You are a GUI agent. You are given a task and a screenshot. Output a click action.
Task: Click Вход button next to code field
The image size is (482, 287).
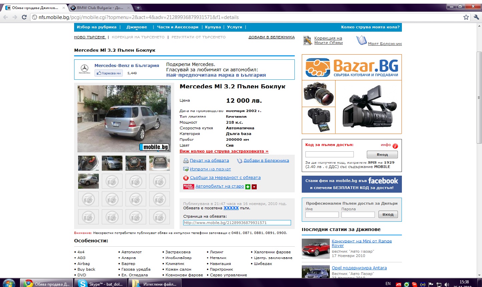382,154
